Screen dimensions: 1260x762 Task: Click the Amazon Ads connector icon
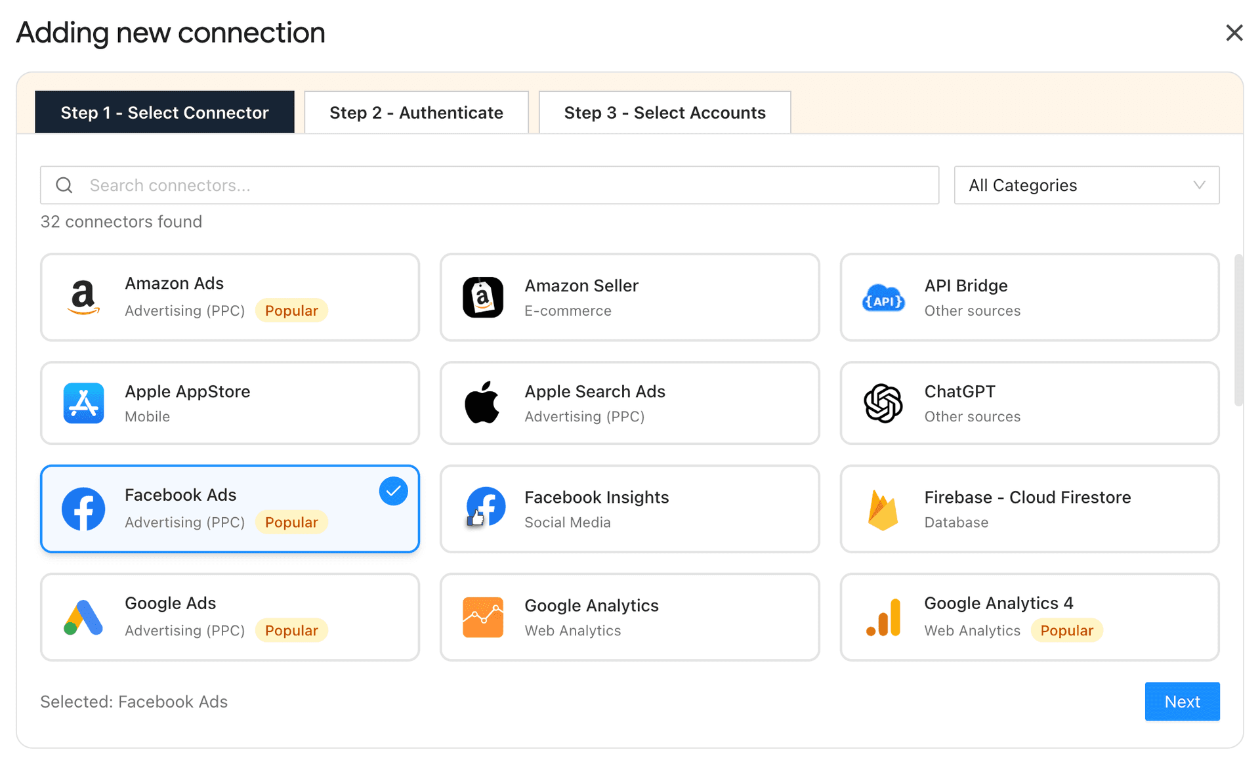(83, 297)
